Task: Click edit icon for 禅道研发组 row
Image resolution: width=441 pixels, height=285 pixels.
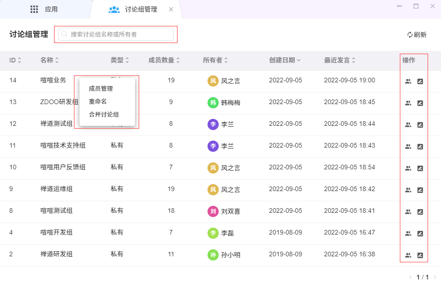Action: click(x=420, y=255)
